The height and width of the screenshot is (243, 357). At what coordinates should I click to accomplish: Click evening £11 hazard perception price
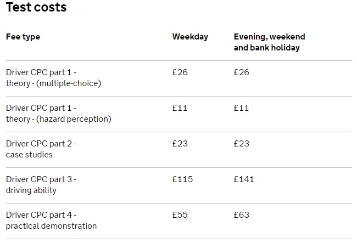241,108
